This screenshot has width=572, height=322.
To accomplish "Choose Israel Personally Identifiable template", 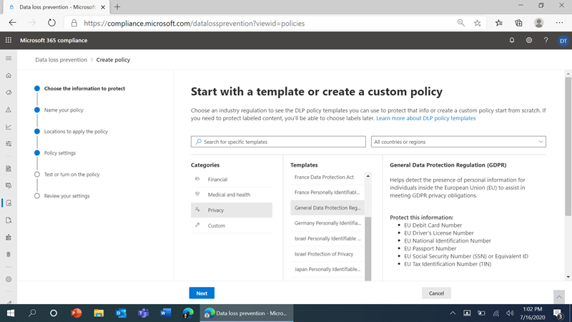I will (327, 238).
